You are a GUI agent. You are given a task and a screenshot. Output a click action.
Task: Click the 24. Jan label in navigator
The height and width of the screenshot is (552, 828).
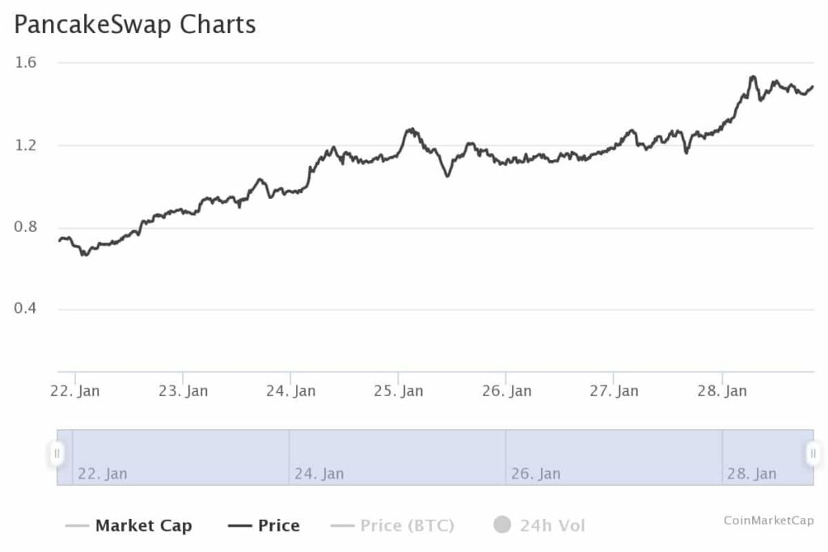pyautogui.click(x=319, y=474)
